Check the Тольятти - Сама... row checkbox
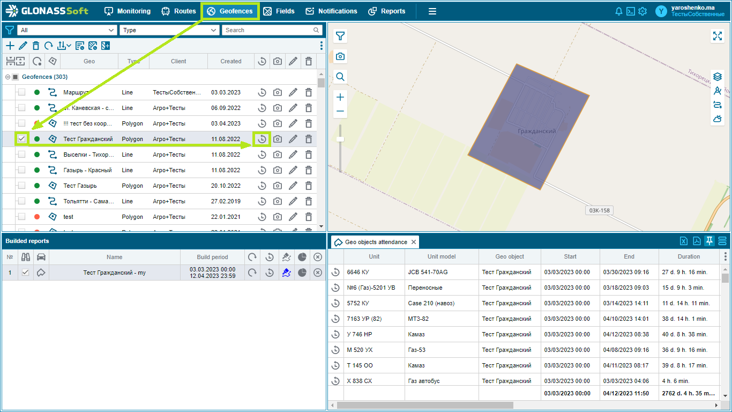This screenshot has height=412, width=732. click(x=22, y=201)
